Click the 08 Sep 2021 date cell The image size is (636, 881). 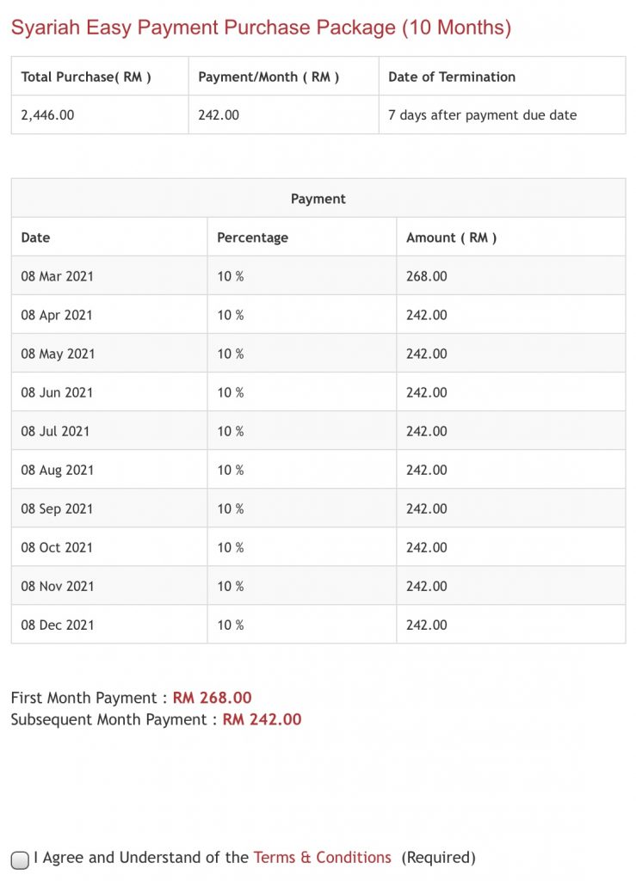click(57, 508)
